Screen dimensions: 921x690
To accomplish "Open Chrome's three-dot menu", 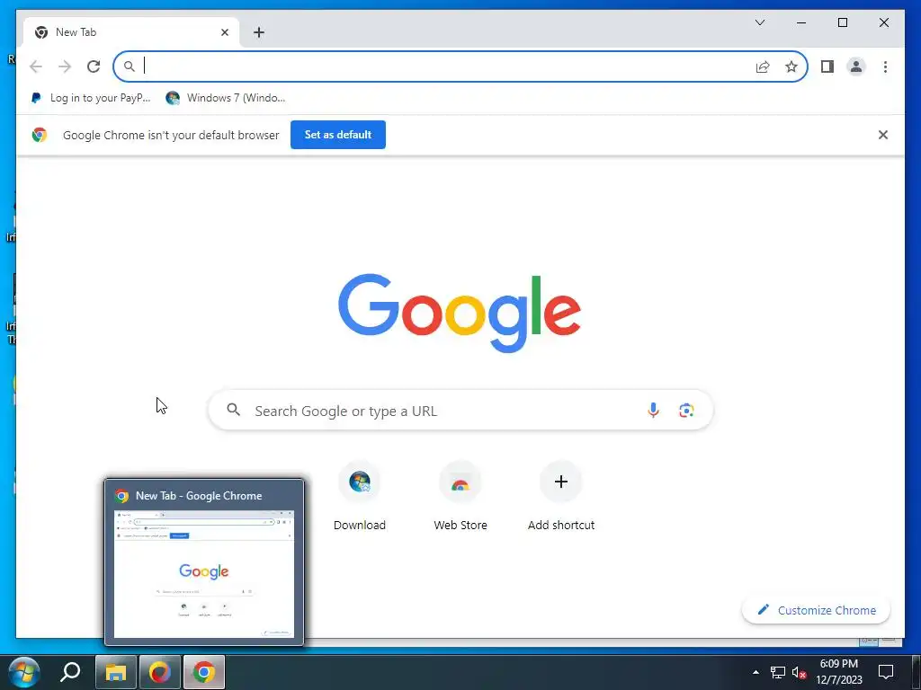I will point(885,66).
